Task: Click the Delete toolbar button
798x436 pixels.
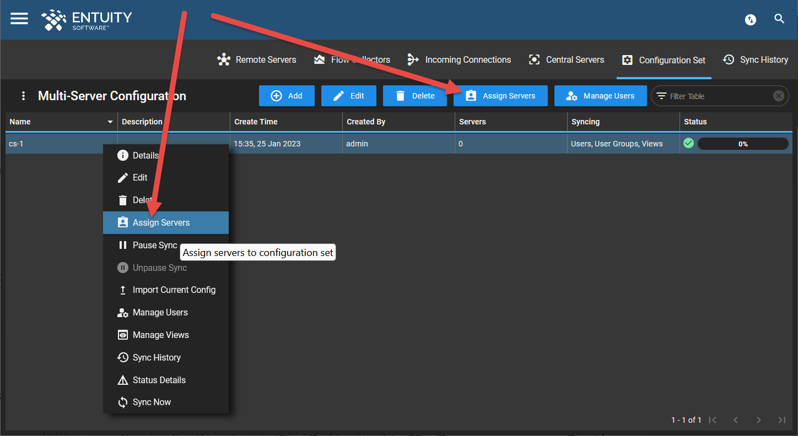Action: (x=415, y=96)
